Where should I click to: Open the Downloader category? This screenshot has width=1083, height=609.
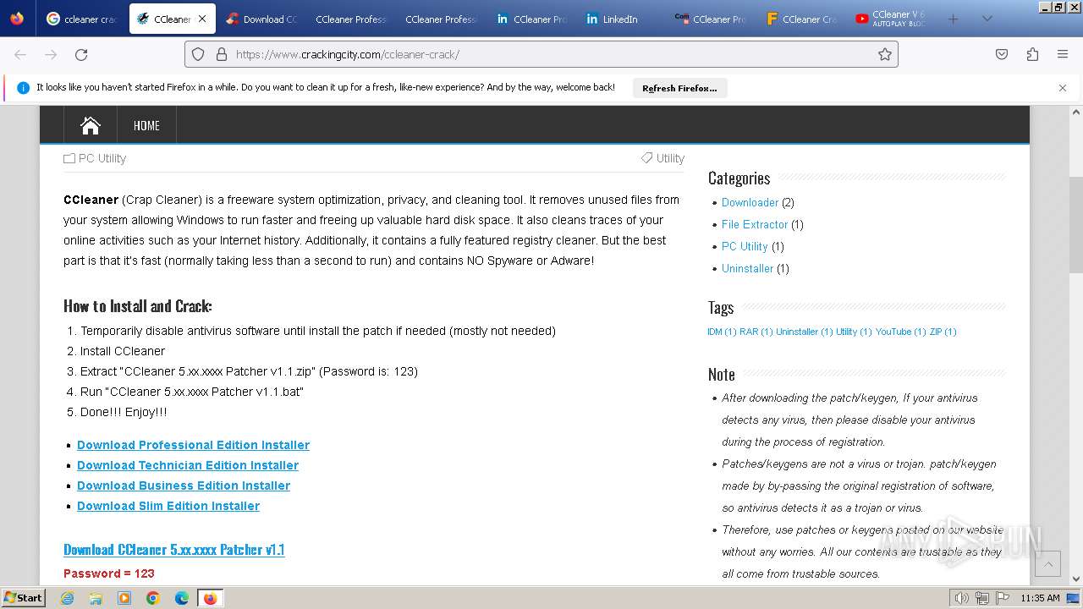click(750, 202)
